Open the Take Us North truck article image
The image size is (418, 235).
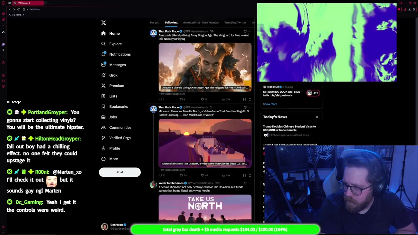[x=205, y=143]
